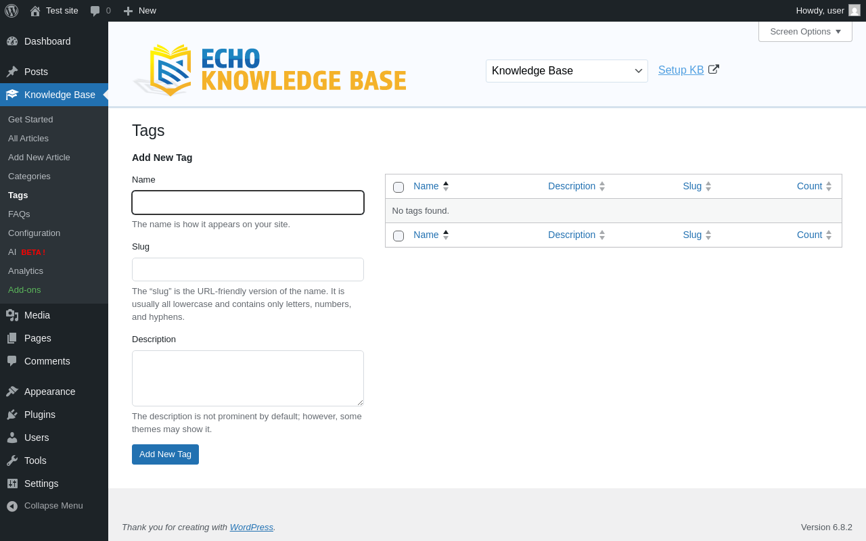Screen dimensions: 866x541
Task: Click the Posts pushpin icon
Action: tap(12, 72)
